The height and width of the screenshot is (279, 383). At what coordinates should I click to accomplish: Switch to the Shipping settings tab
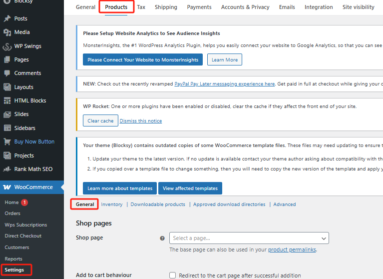pos(166,7)
